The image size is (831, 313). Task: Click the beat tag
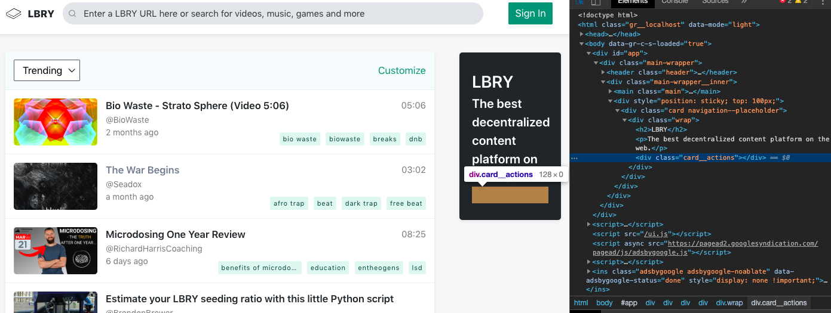click(x=325, y=203)
